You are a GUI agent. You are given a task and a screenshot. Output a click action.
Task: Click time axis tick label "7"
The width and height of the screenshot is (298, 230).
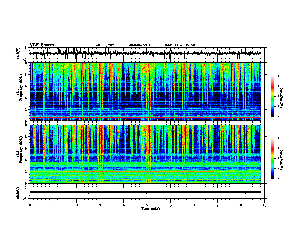point(194,205)
